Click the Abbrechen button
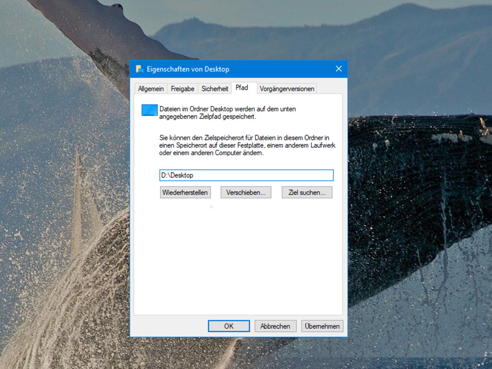 point(275,326)
